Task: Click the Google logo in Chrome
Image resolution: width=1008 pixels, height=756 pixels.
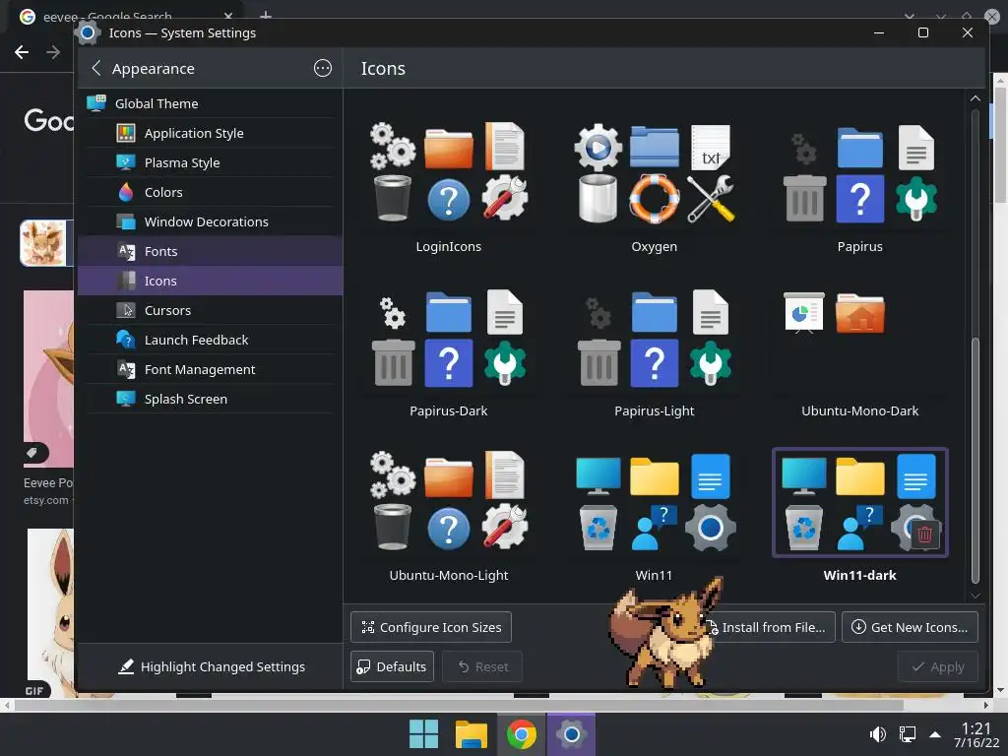Action: pos(48,120)
